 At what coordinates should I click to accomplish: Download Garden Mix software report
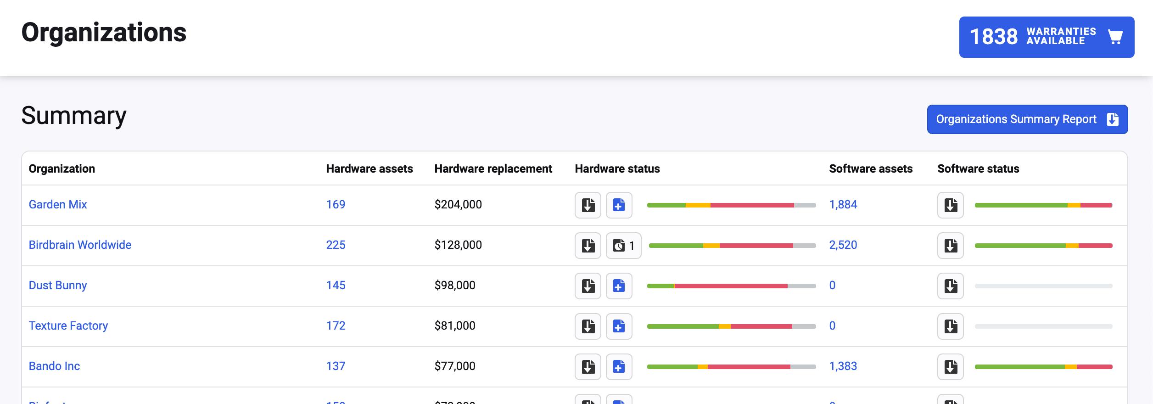pos(951,205)
